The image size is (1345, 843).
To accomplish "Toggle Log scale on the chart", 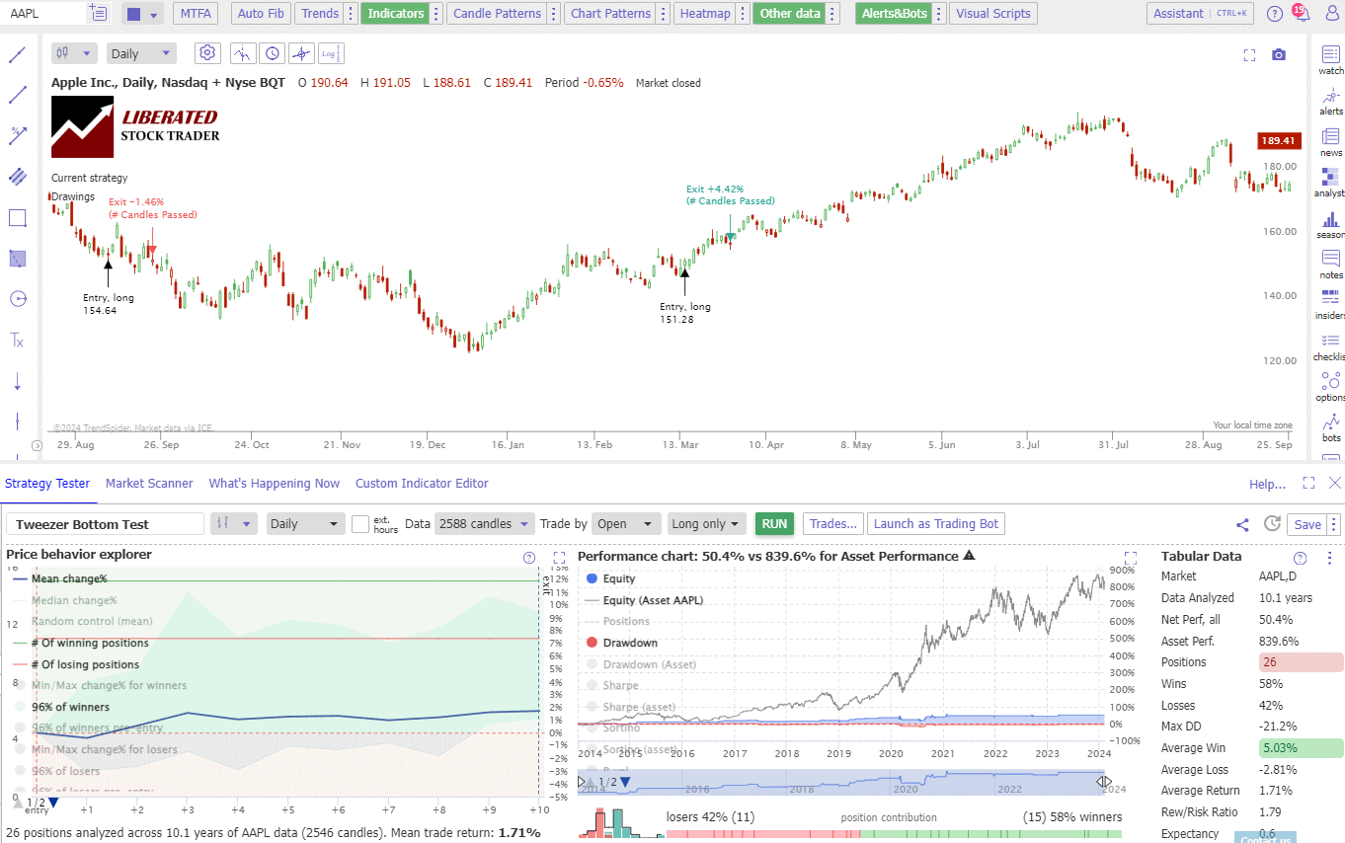I will click(x=331, y=52).
